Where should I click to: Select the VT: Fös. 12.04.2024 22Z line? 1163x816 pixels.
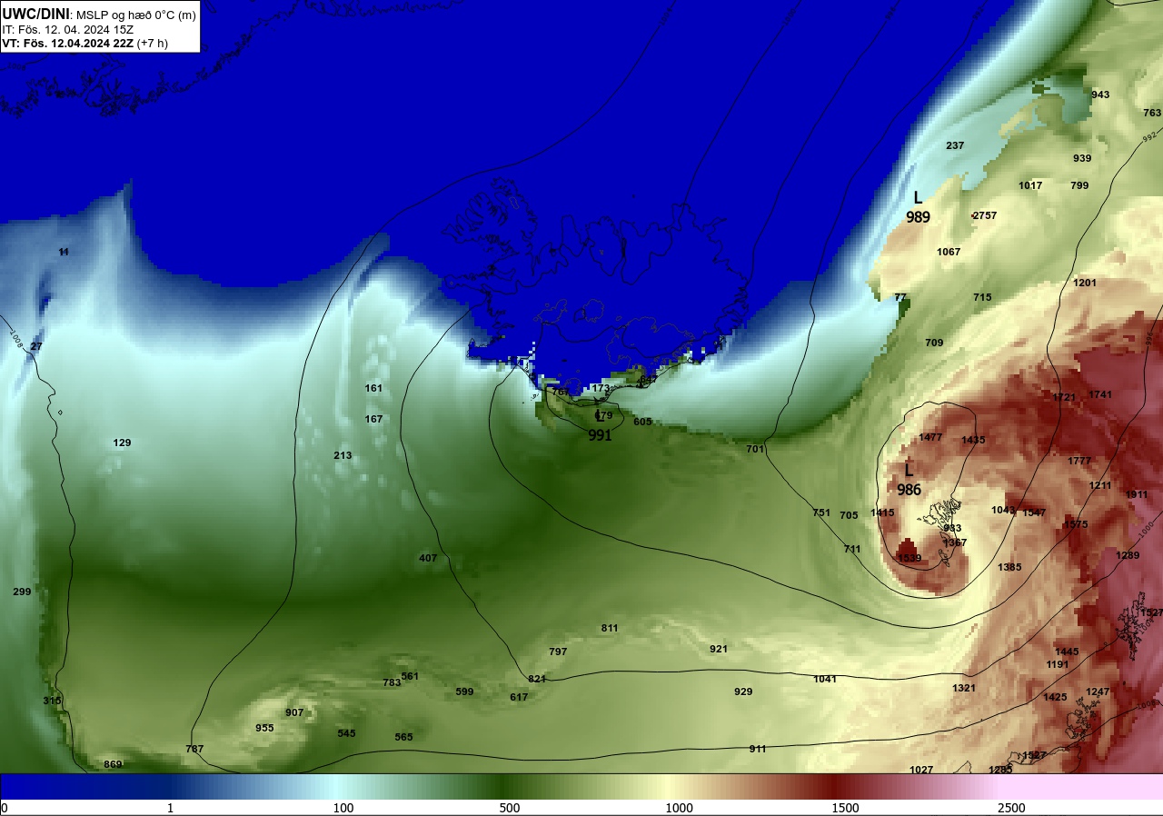84,44
